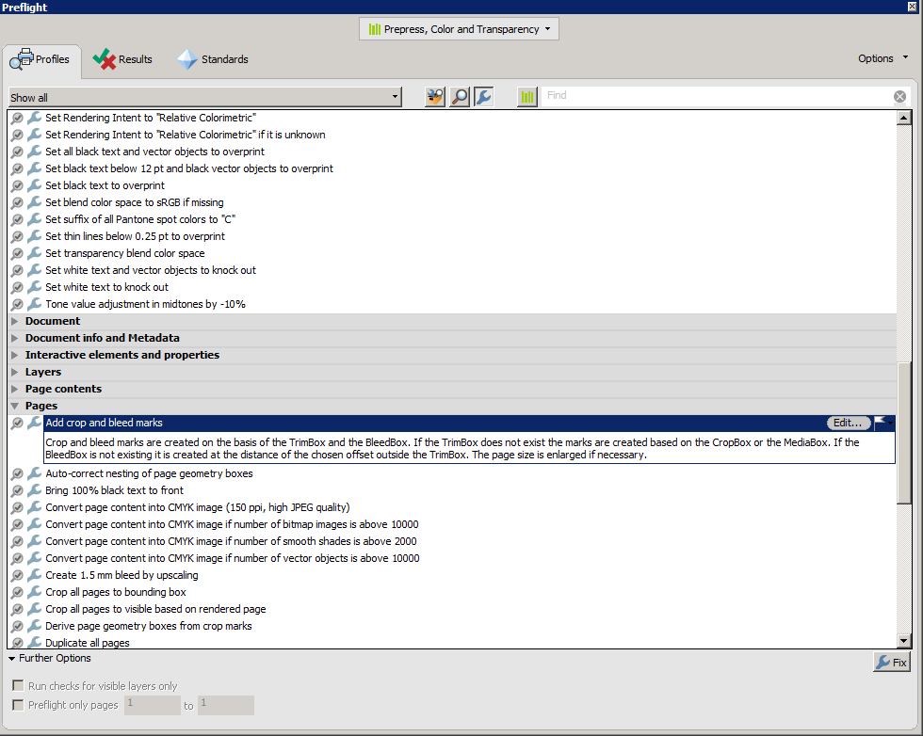
Task: Expand the Layers group
Action: pos(15,372)
